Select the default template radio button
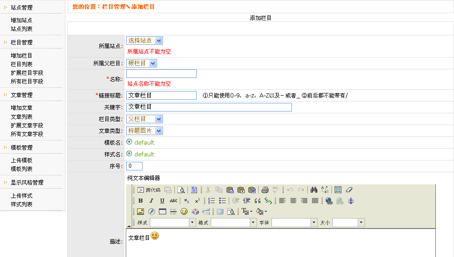The width and height of the screenshot is (454, 257). [x=129, y=142]
